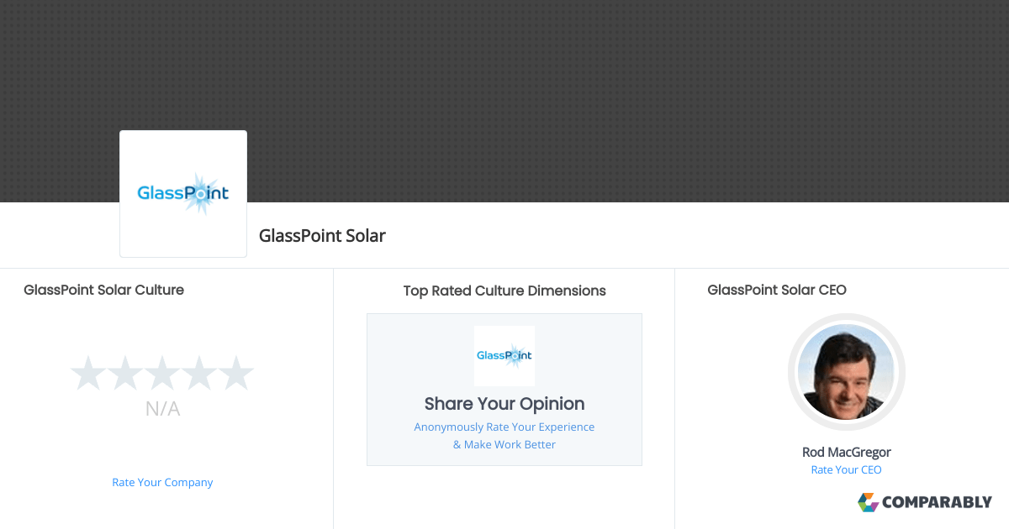1009x529 pixels.
Task: Select the fourth rating star
Action: click(199, 372)
